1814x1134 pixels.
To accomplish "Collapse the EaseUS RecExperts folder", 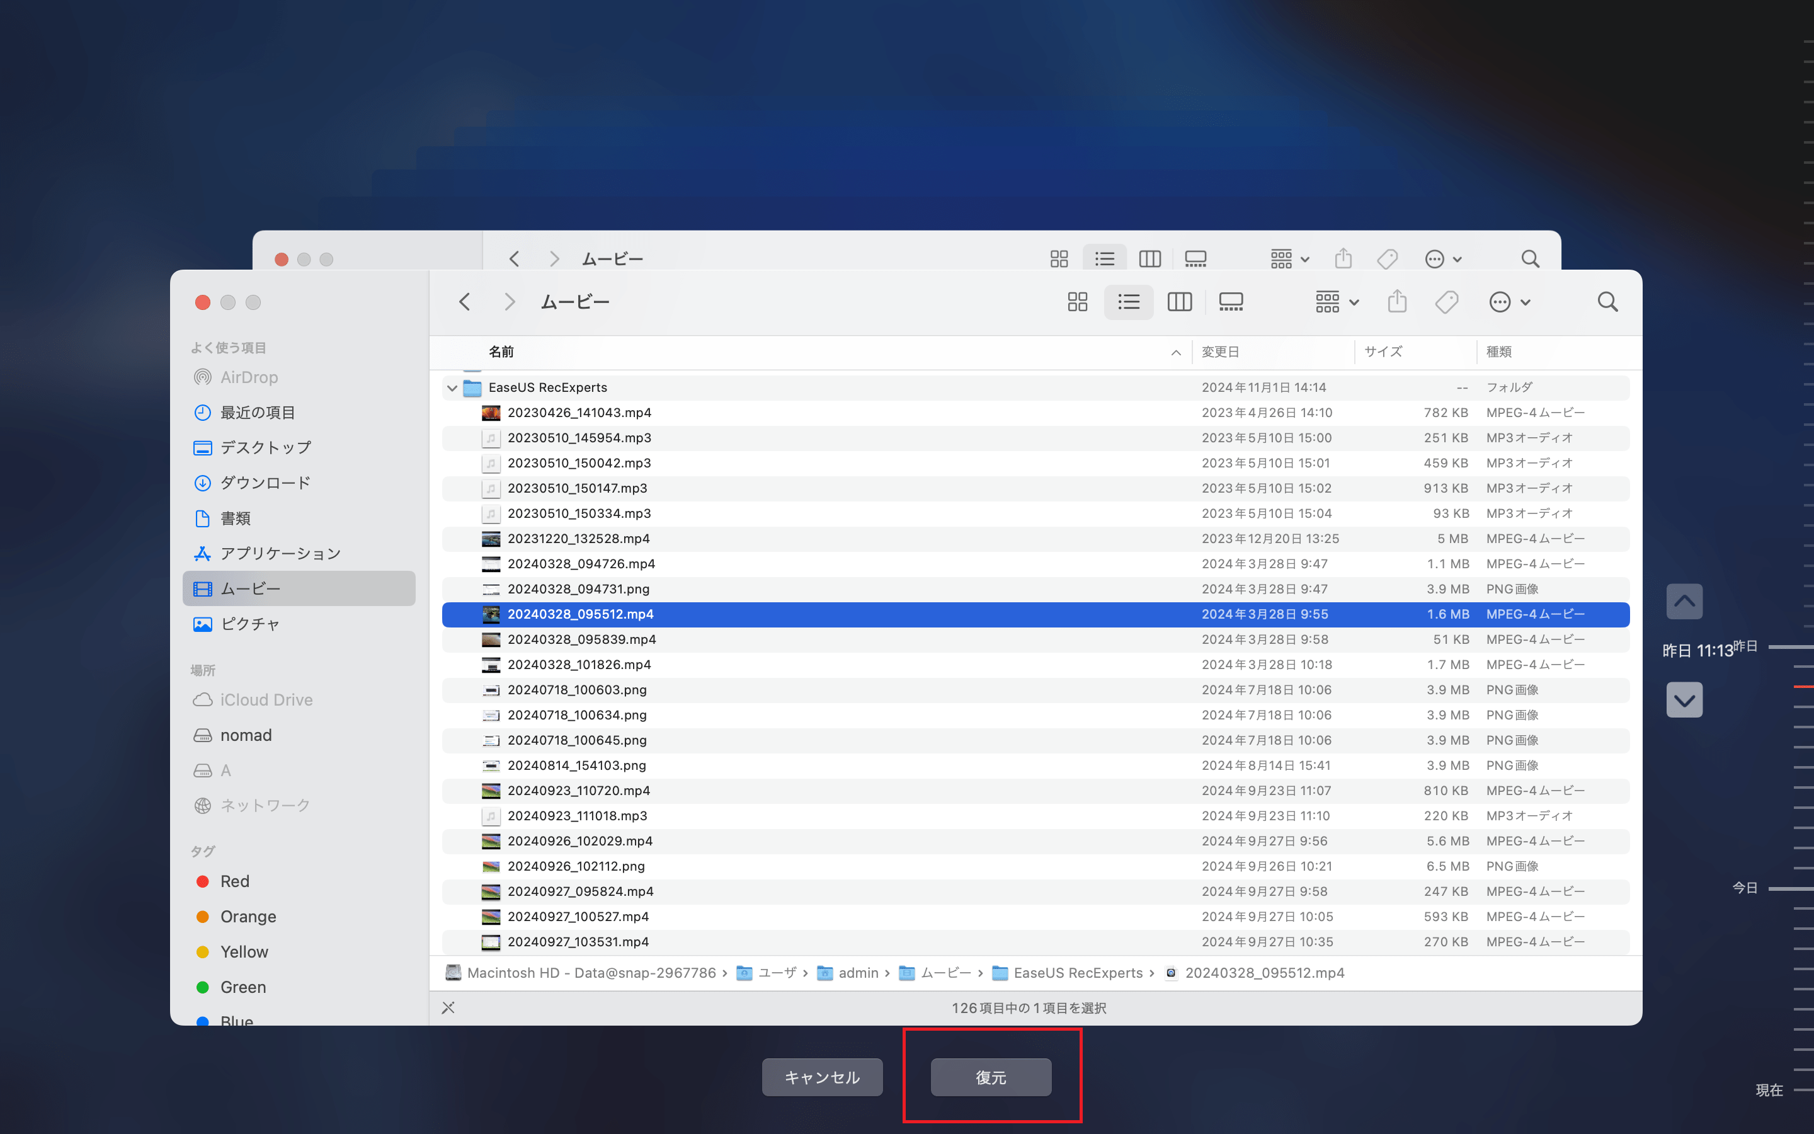I will pyautogui.click(x=451, y=387).
